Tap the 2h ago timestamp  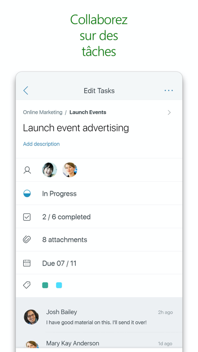(165, 312)
